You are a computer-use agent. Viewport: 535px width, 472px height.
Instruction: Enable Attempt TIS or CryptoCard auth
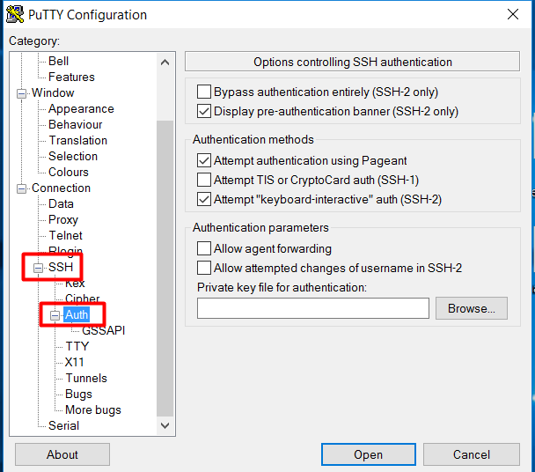[204, 180]
